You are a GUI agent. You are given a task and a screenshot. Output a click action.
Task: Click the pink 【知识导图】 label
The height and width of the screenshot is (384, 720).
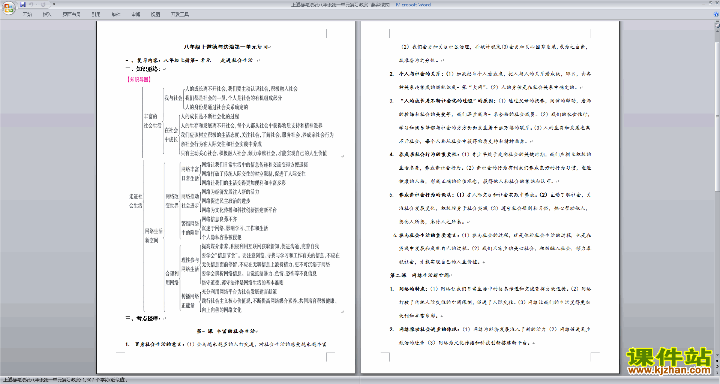tap(138, 79)
